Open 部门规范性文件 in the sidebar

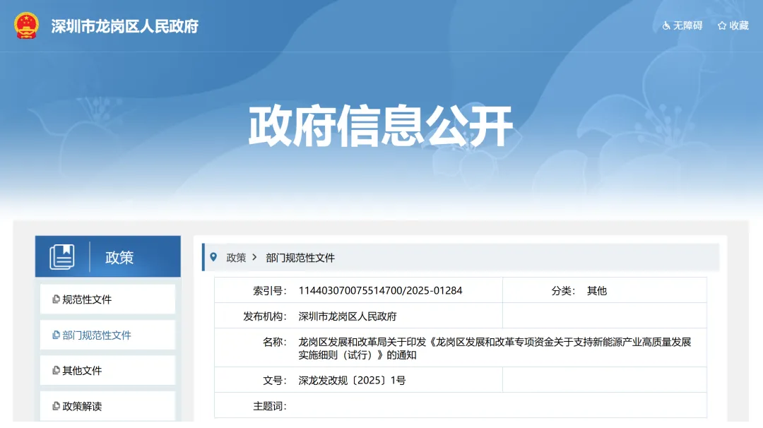click(x=97, y=335)
